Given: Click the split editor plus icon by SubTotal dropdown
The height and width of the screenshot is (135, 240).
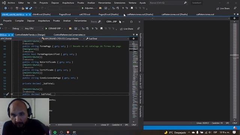Looking at the screenshot, I should click(x=133, y=39).
